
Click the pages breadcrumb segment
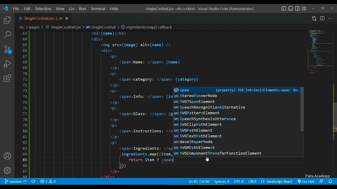[x=34, y=27]
